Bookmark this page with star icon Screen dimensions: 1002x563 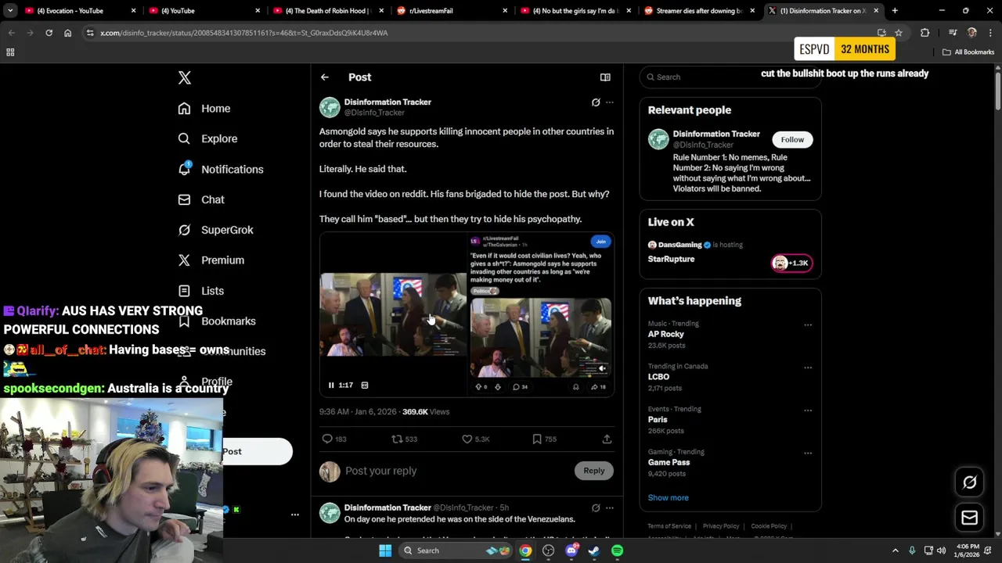(x=899, y=33)
